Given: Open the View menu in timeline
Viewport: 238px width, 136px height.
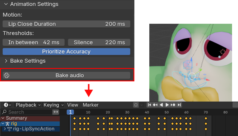Looking at the screenshot, I should pos(73,105).
